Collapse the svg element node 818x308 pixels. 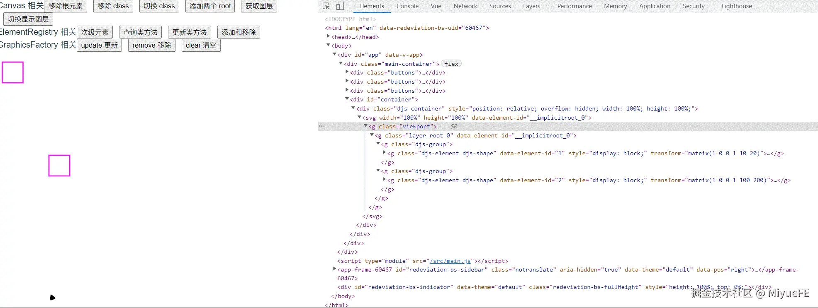(x=359, y=117)
